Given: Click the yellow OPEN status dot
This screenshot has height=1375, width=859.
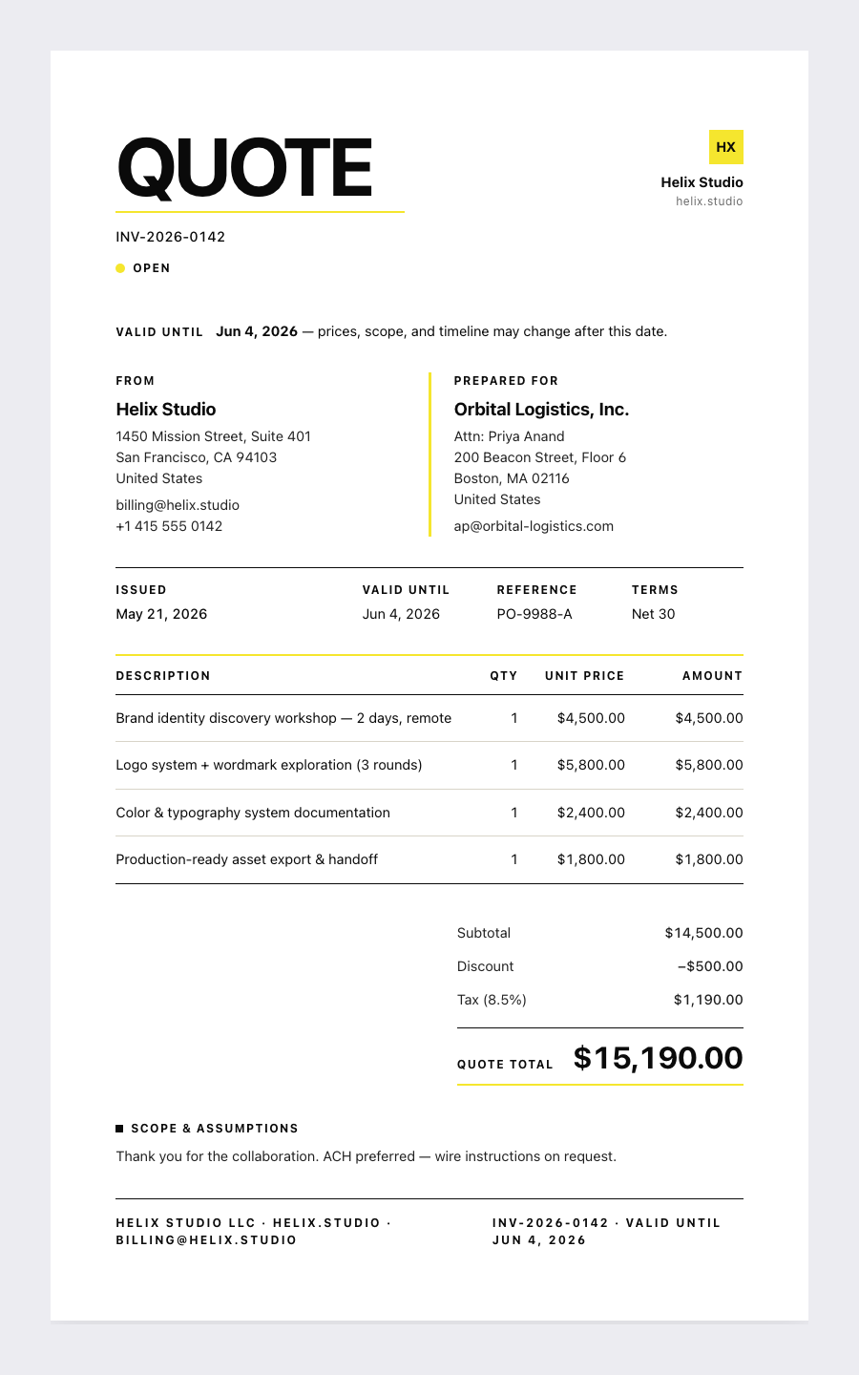Looking at the screenshot, I should tap(120, 268).
